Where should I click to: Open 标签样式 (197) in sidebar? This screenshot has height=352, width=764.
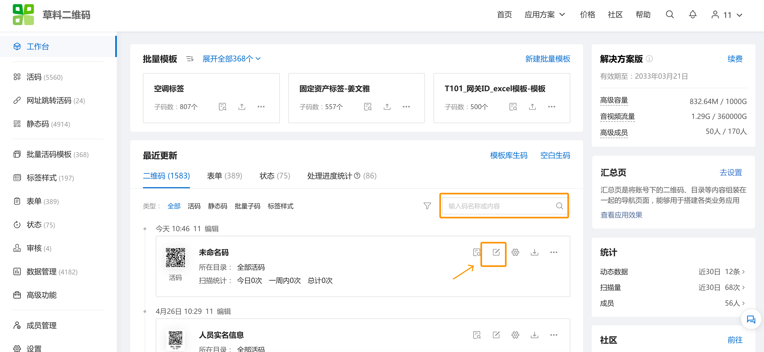pyautogui.click(x=50, y=178)
